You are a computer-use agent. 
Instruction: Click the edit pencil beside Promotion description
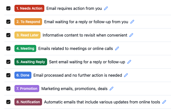[111, 89]
